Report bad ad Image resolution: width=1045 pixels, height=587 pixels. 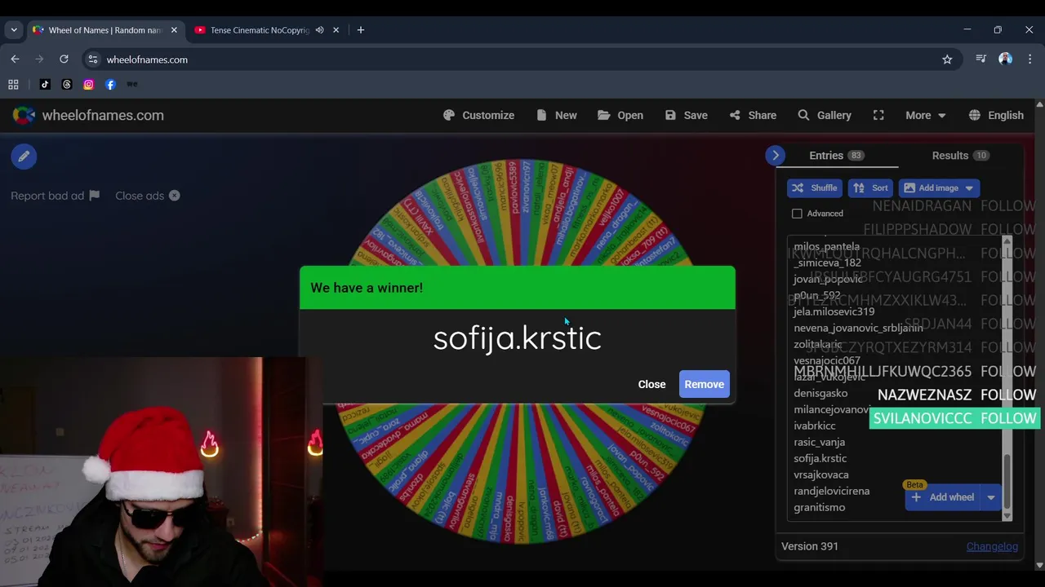55,196
